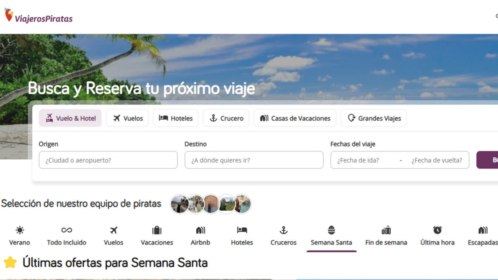Image resolution: width=498 pixels, height=280 pixels.
Task: Open the Crucero search tab
Action: [x=226, y=118]
